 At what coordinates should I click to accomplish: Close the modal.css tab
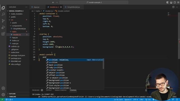[x=61, y=7]
